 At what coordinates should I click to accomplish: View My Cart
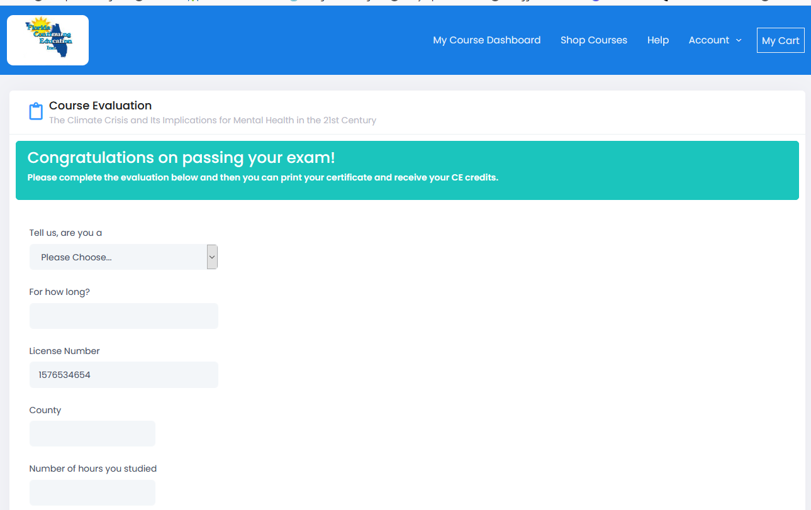[780, 41]
